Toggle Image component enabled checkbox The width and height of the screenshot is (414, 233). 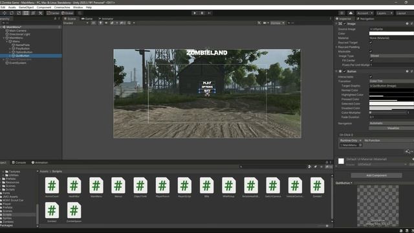pyautogui.click(x=344, y=24)
